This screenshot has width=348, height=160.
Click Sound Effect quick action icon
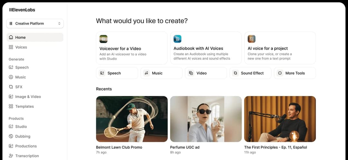(236, 73)
